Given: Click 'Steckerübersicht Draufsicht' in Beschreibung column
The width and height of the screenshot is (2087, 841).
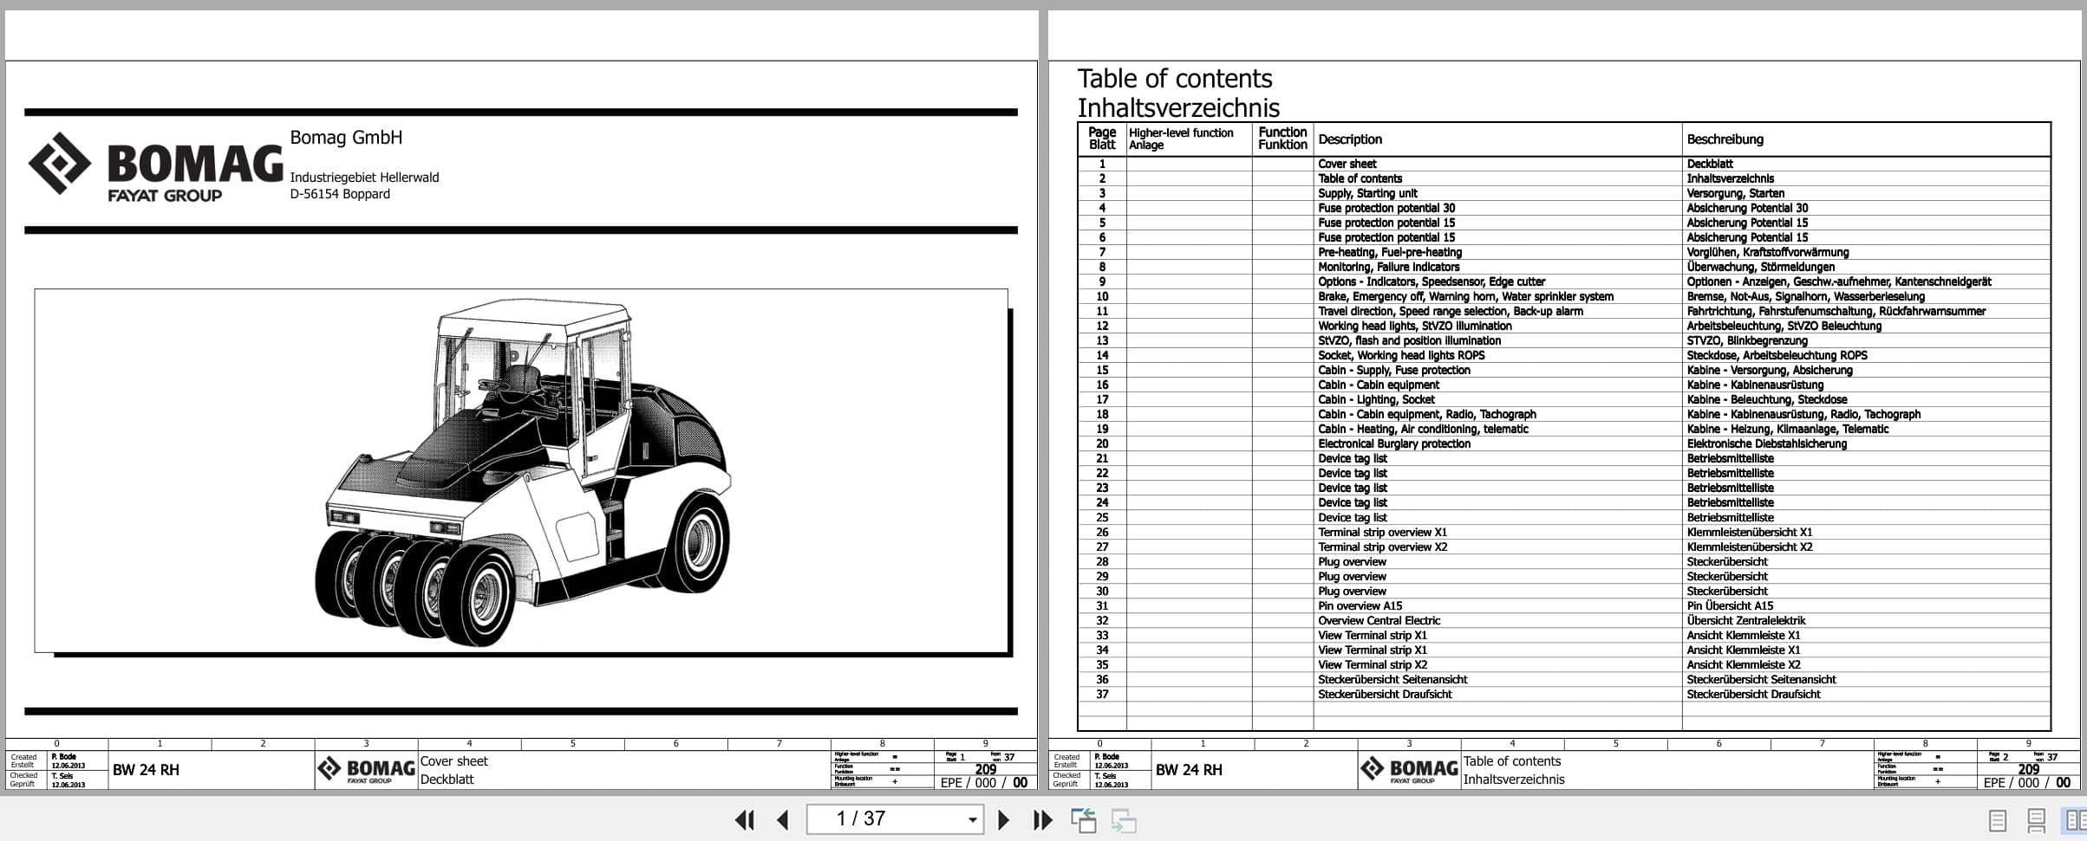Looking at the screenshot, I should point(1753,694).
